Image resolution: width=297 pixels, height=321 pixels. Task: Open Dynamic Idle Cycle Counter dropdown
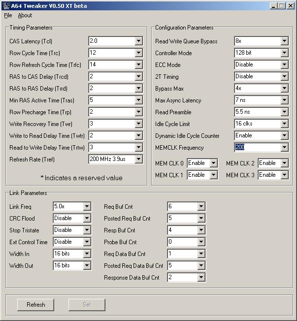pyautogui.click(x=284, y=136)
